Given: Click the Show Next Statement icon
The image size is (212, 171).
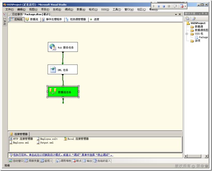Looking at the screenshot, I should pyautogui.click(x=175, y=6).
